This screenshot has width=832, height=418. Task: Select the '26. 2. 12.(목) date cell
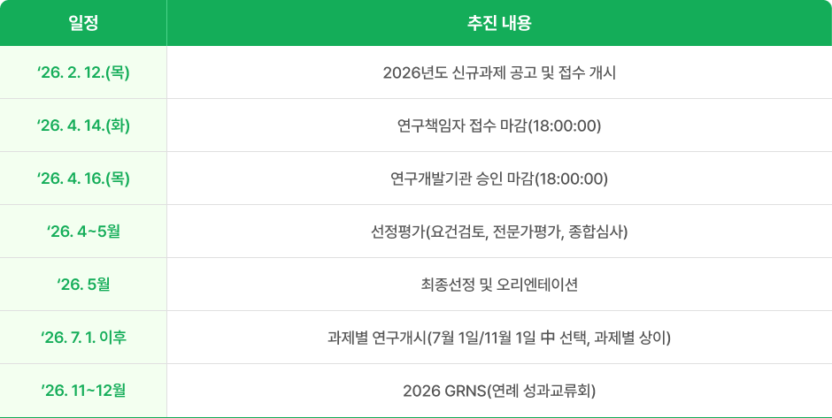[x=83, y=72]
